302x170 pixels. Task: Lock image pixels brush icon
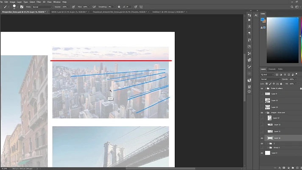click(x=270, y=84)
